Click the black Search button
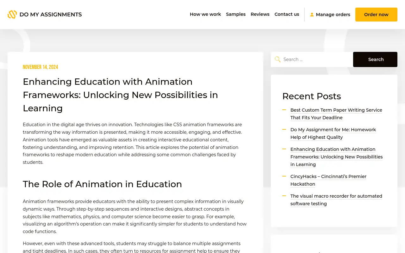405x253 pixels. (375, 59)
